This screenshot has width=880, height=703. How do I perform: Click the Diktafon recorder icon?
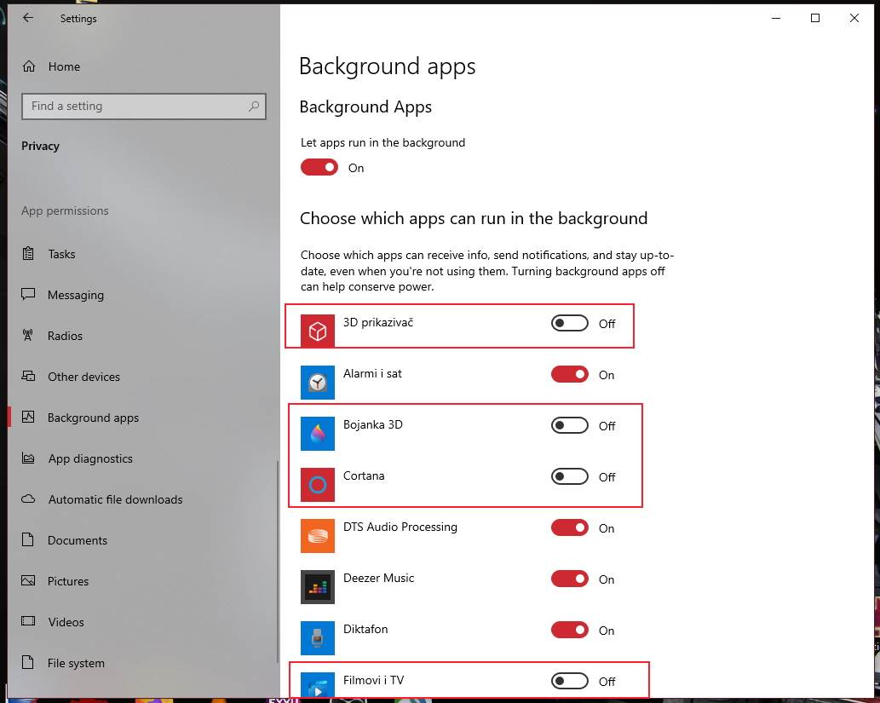coord(317,637)
